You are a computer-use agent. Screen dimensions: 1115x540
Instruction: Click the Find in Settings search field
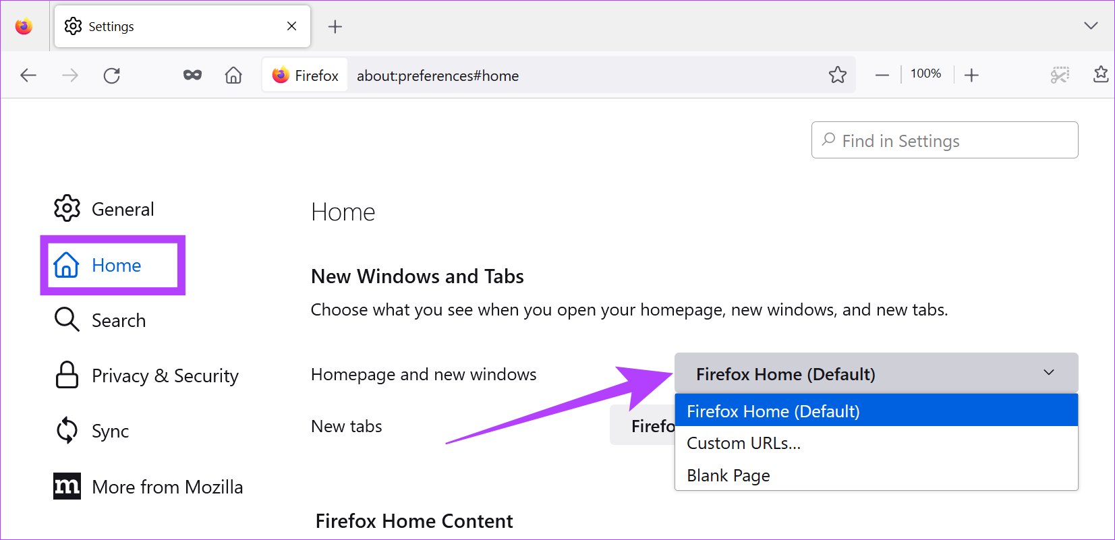click(944, 140)
